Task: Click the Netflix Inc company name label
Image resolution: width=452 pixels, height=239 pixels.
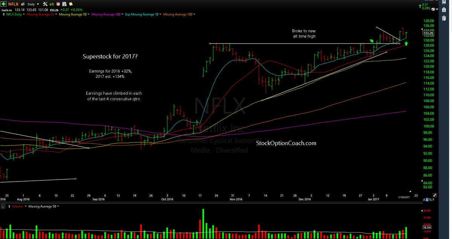Action: click(7, 10)
